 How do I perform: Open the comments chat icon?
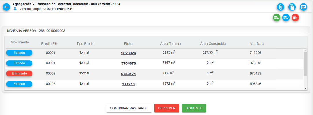pyautogui.click(x=303, y=7)
